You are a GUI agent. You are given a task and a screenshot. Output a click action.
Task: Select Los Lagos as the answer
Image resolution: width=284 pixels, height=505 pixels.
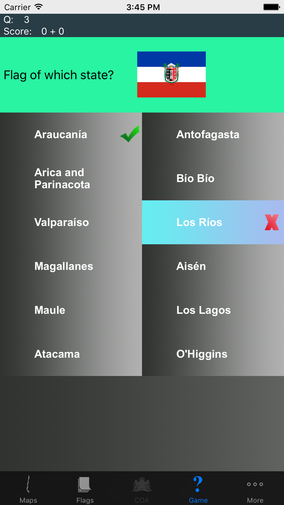[x=213, y=310]
